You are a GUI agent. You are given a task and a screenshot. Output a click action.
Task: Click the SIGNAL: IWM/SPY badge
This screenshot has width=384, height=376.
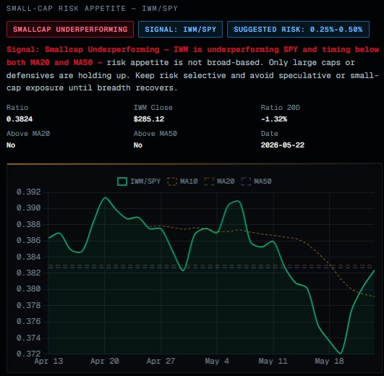(x=180, y=30)
